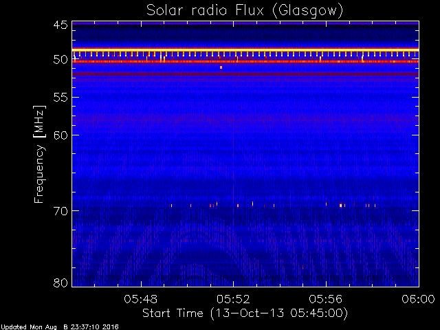The image size is (440, 330).
Task: Click the 60 frequency tick label
Action: pyautogui.click(x=60, y=135)
